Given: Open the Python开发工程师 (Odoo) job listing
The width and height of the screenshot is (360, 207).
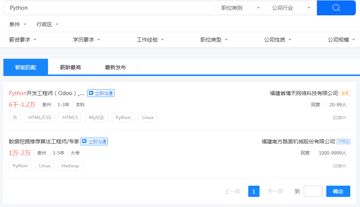Looking at the screenshot, I should tap(46, 93).
